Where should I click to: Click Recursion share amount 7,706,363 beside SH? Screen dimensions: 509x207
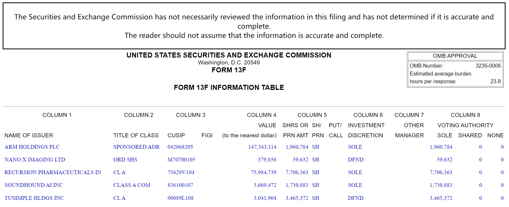click(297, 172)
